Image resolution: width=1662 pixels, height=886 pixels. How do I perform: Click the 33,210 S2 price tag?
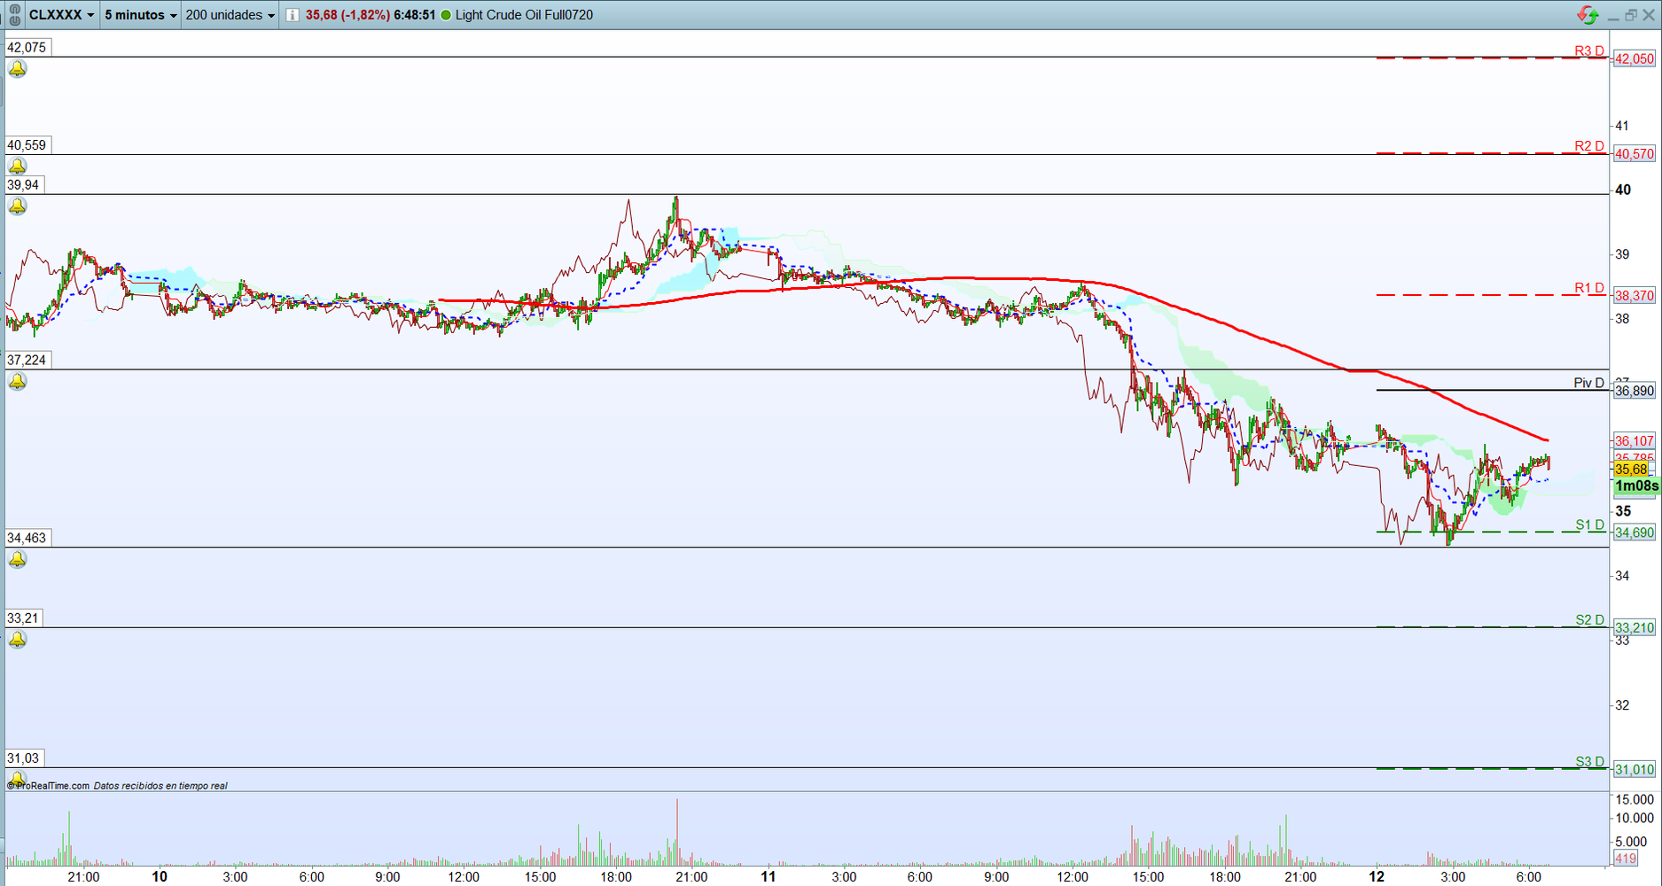[1634, 628]
